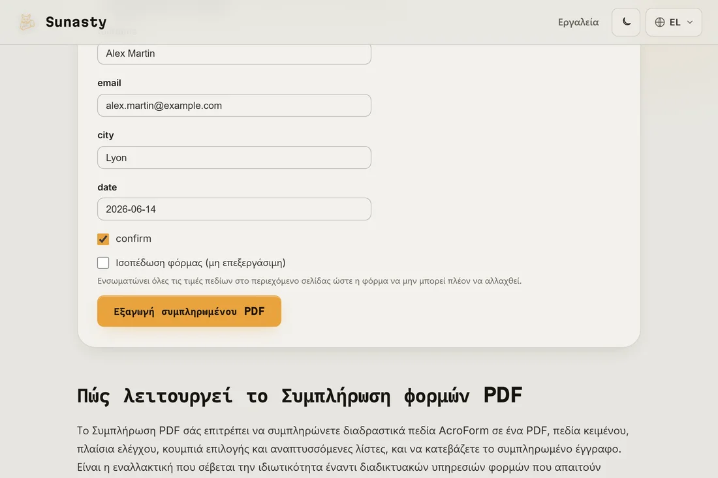
Task: Click the Ισοπέδωση φόρμας label text
Action: (200, 263)
